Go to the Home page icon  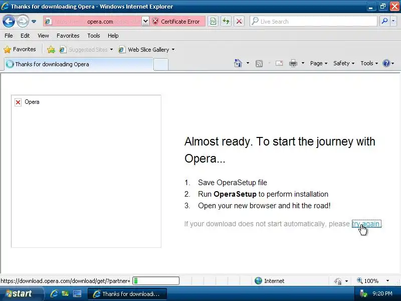(x=238, y=63)
